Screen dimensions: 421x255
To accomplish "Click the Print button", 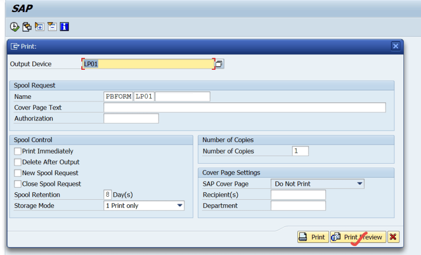I will point(313,237).
